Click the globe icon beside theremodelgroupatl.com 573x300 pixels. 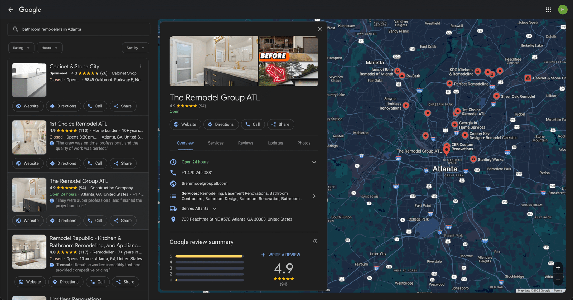coord(173,183)
